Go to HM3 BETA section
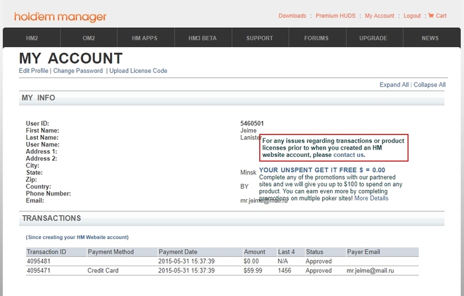This screenshot has height=296, width=464. click(202, 38)
